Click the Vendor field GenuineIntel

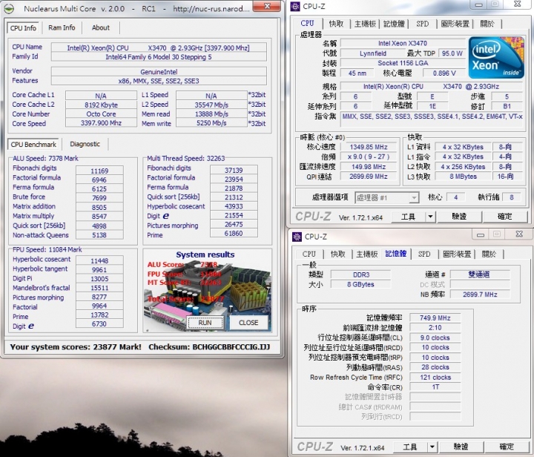(159, 72)
